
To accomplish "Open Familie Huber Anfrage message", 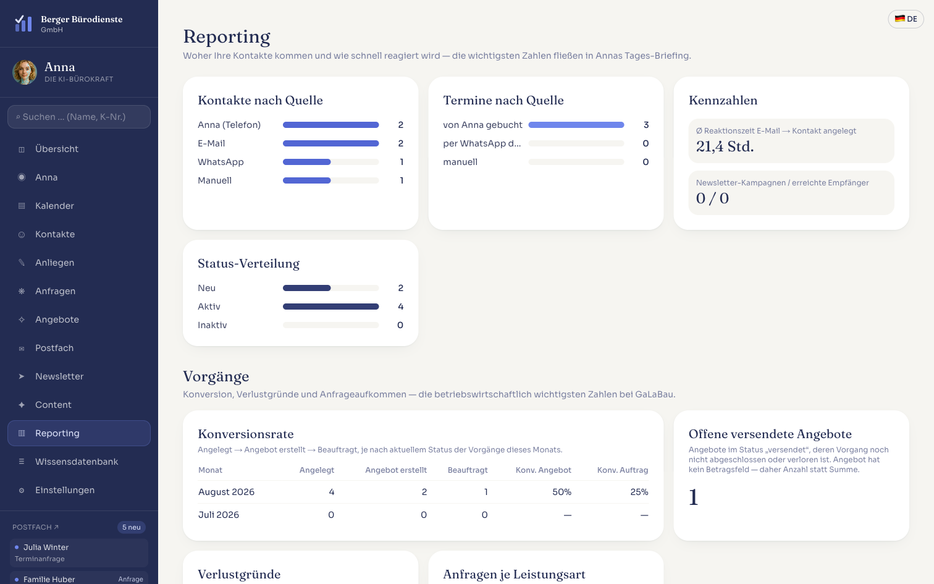I will tap(79, 579).
